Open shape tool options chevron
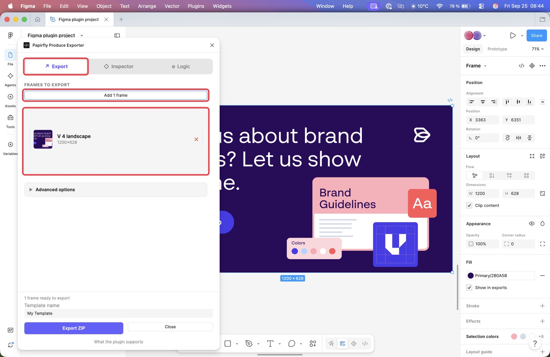 237,344
